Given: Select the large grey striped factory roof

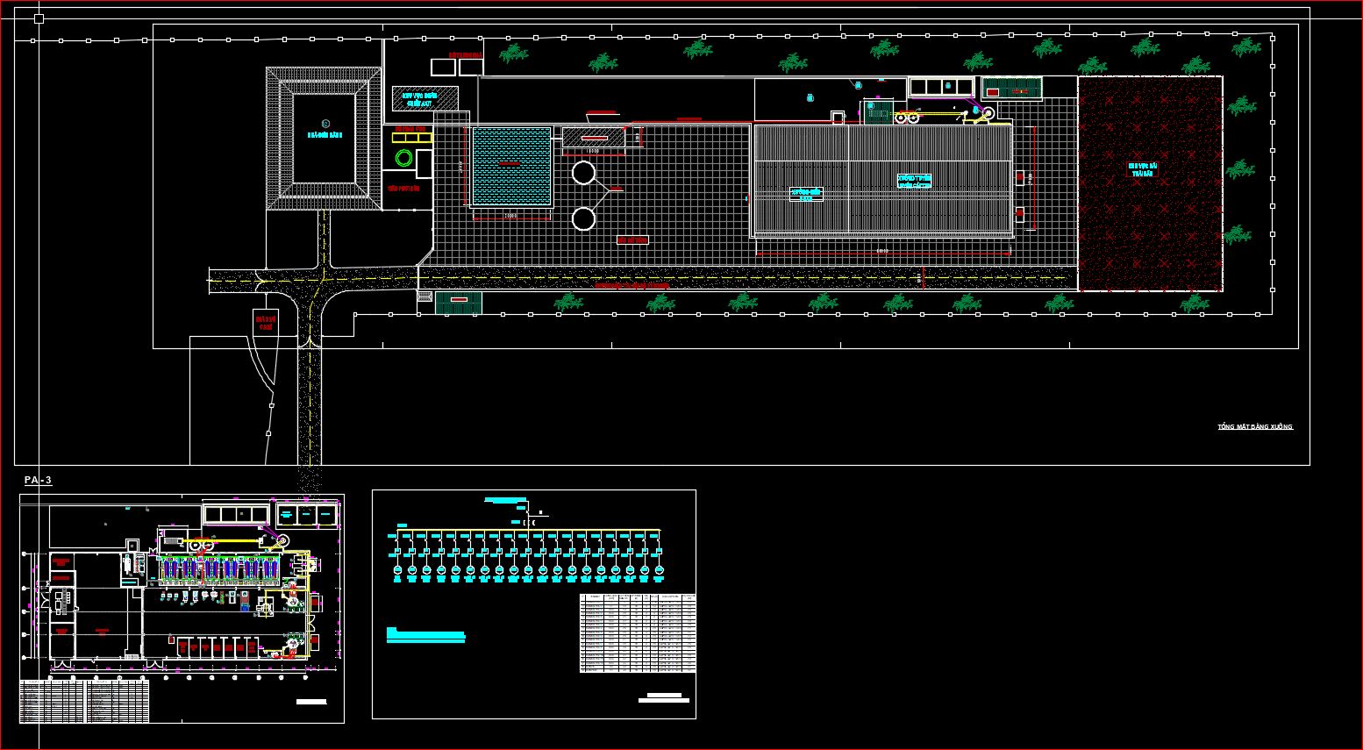Looking at the screenshot, I should [x=883, y=180].
